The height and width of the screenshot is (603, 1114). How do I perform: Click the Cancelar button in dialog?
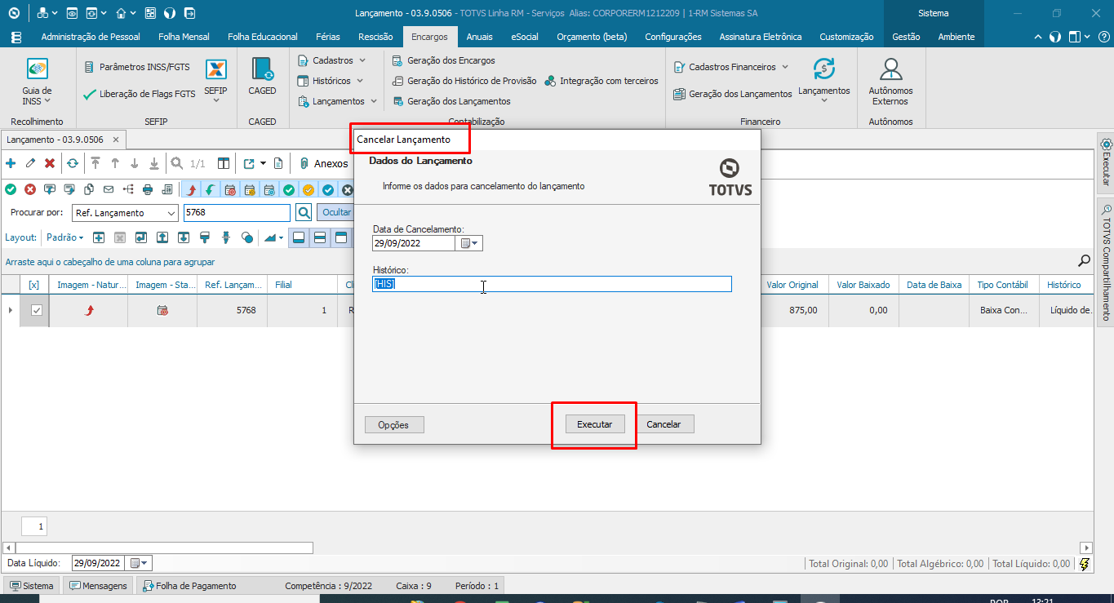[x=664, y=424]
